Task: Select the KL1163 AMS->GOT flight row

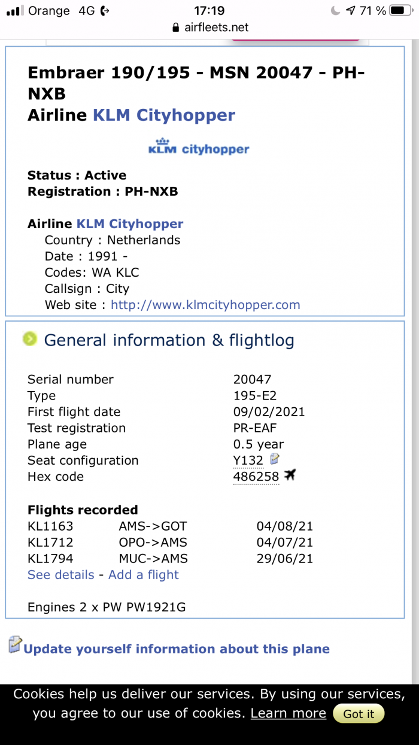Action: tap(171, 526)
